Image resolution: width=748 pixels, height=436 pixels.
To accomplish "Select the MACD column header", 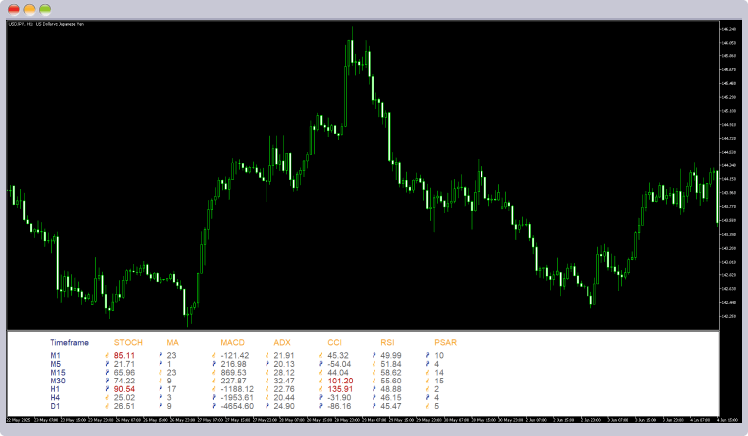I will pos(232,343).
